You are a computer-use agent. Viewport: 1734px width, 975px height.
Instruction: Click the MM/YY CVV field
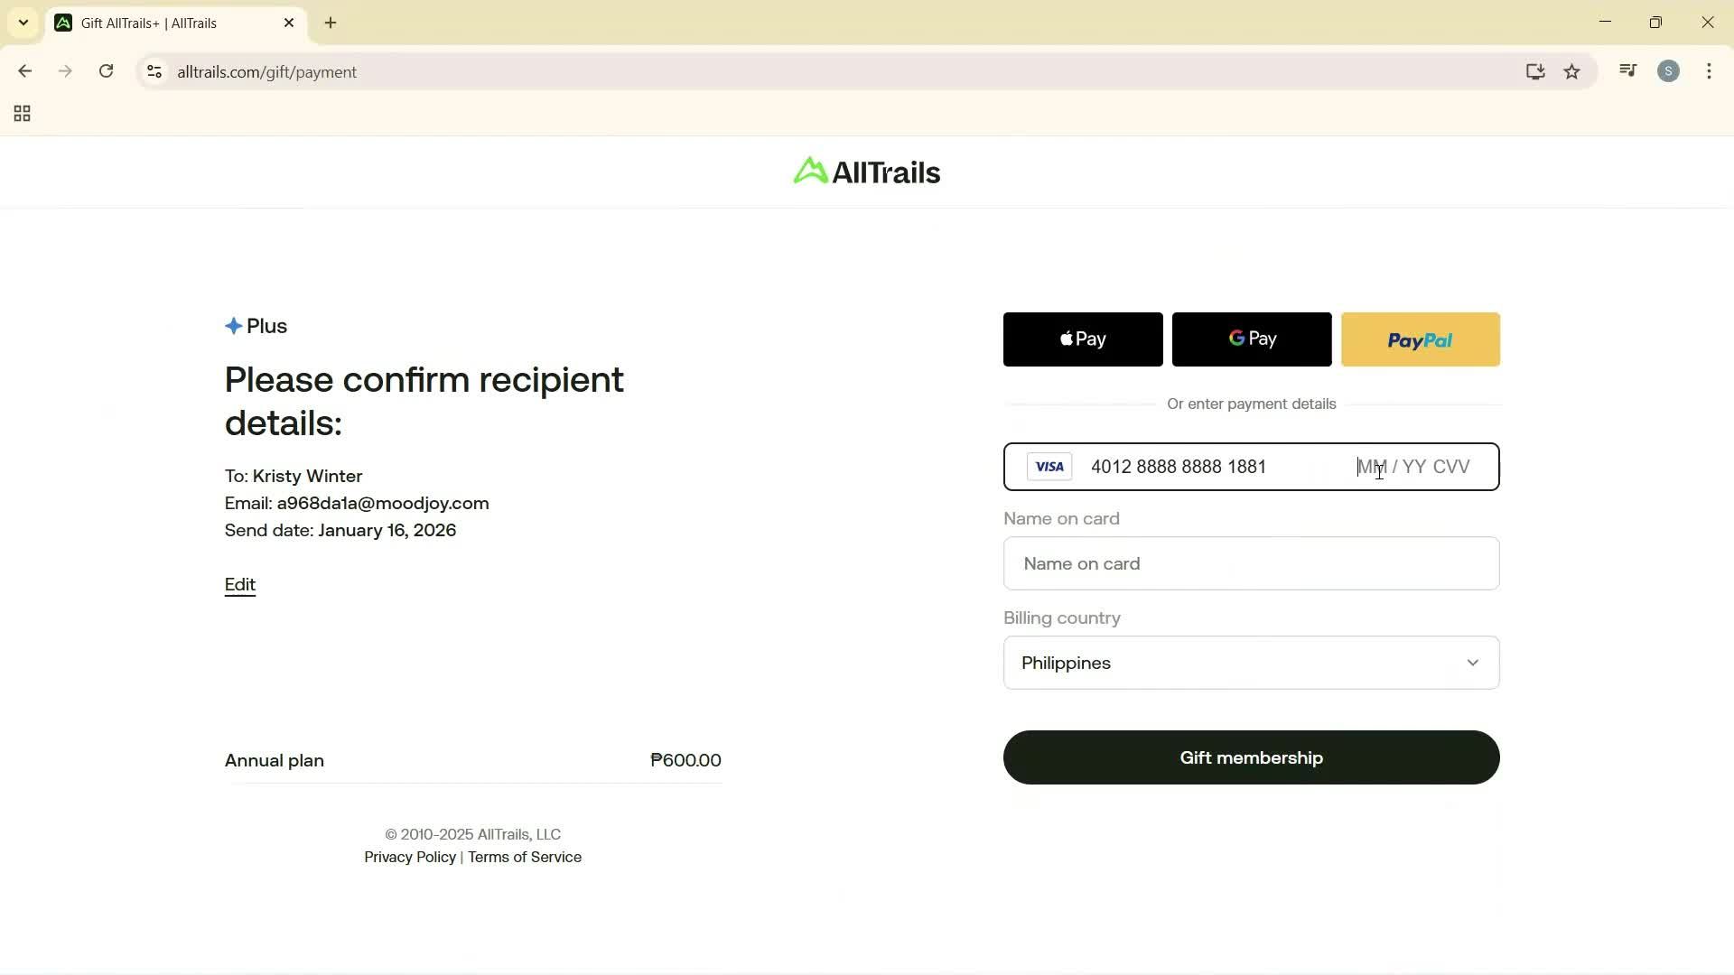point(1413,467)
